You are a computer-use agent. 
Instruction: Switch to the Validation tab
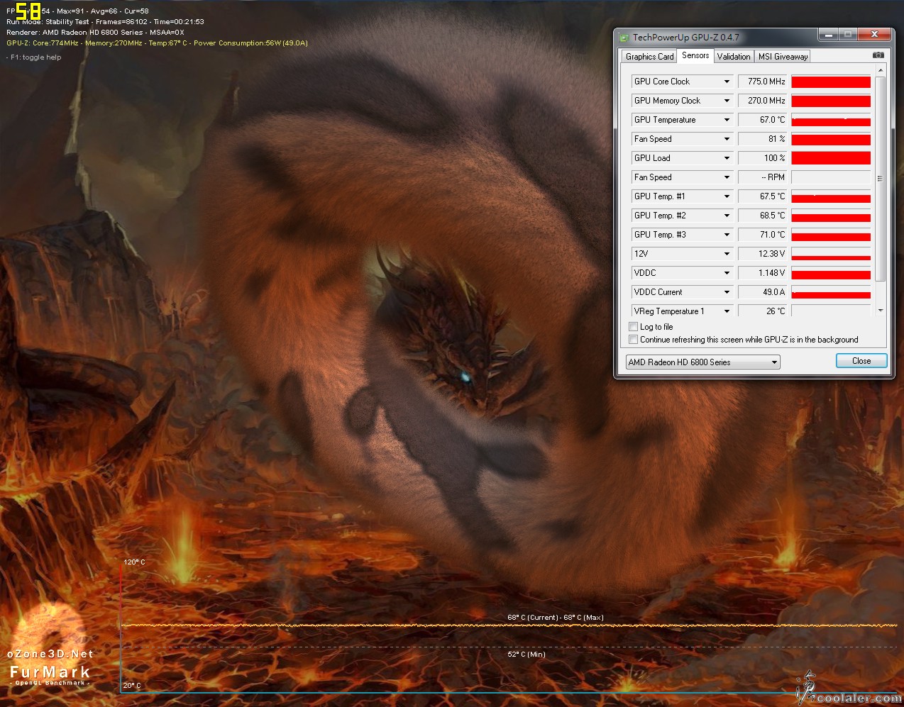click(734, 57)
